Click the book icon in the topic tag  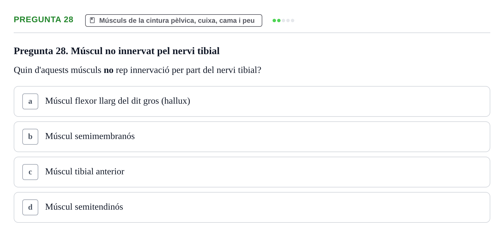click(92, 20)
